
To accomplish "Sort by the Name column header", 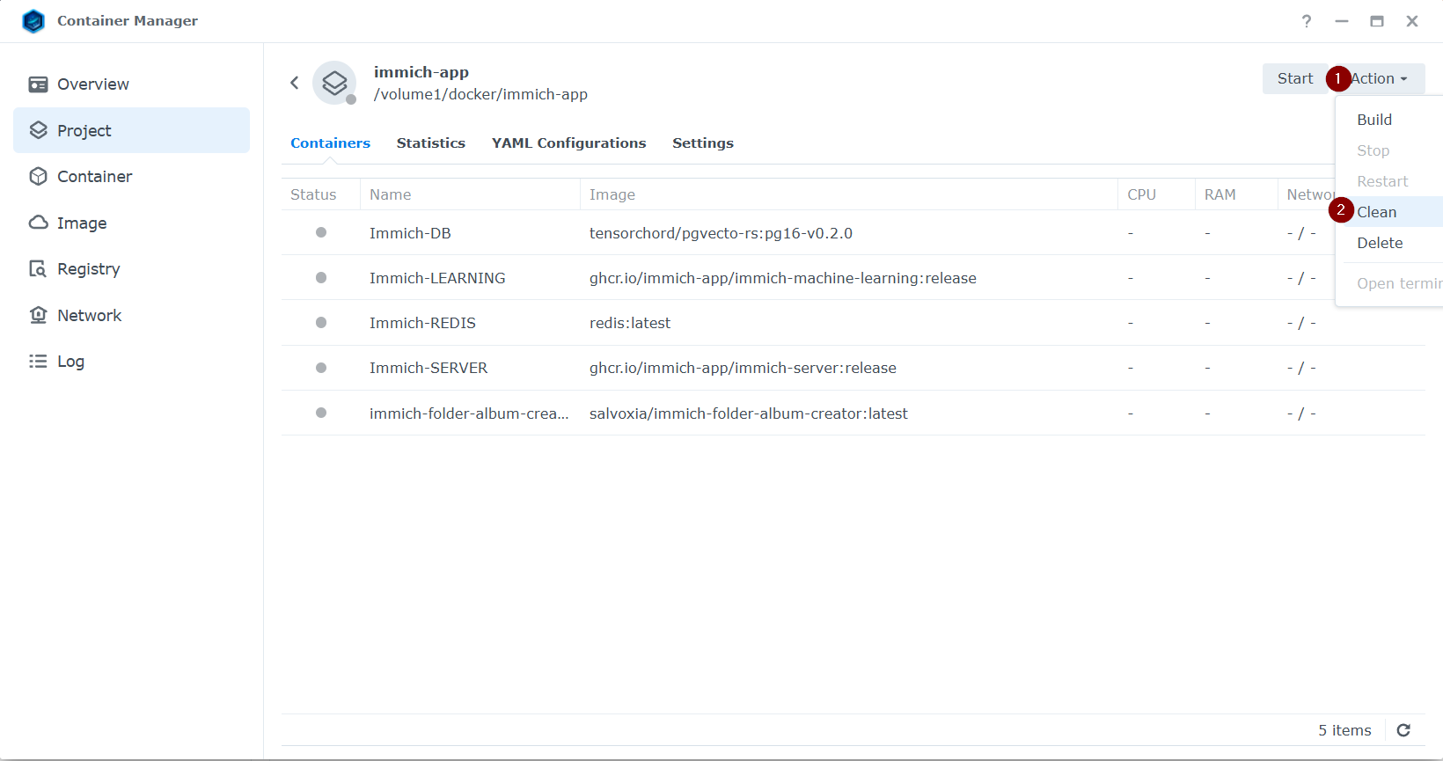I will [x=470, y=194].
